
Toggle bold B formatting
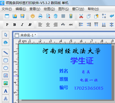[14, 24]
